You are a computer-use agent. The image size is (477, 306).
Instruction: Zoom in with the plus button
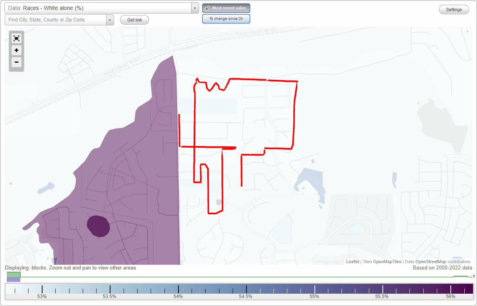click(16, 50)
